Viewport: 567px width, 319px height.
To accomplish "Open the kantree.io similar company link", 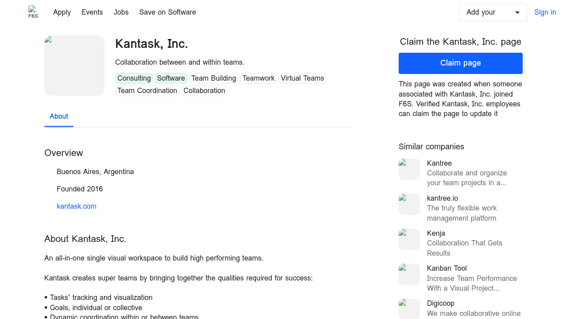I will point(443,198).
